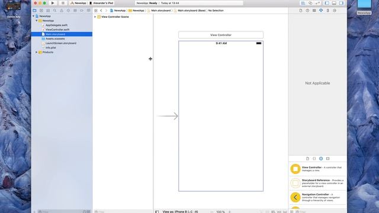Show the Code Snippet library
Viewport: 379px width, 213px height.
(314, 159)
